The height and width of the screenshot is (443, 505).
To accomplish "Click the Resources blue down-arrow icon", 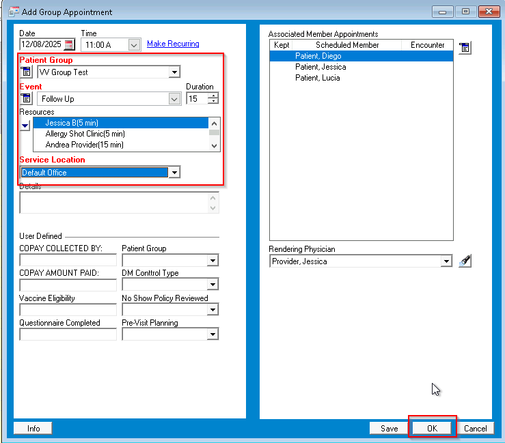I will 25,126.
